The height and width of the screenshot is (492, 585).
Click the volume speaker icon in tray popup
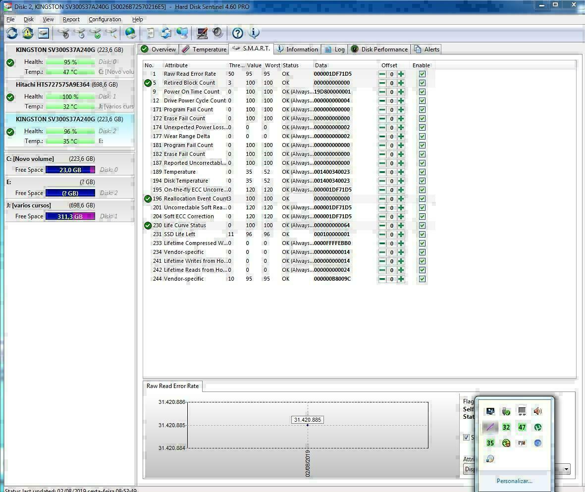537,411
